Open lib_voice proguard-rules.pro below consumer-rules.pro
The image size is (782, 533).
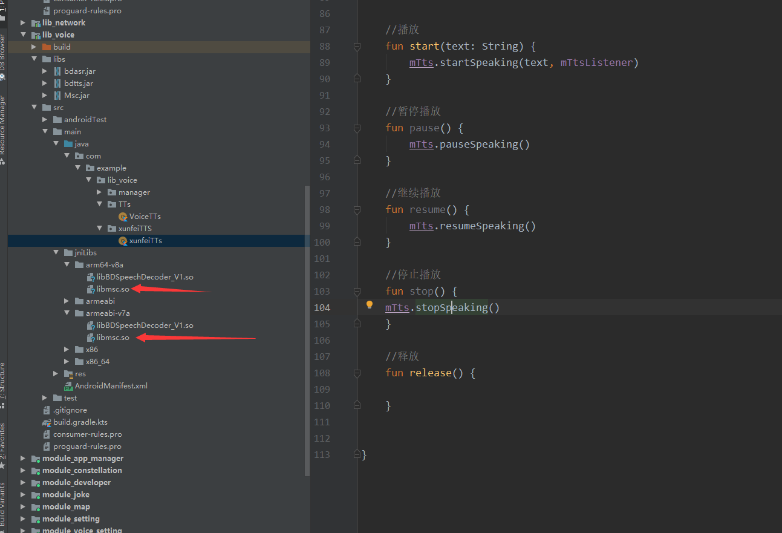tap(87, 446)
